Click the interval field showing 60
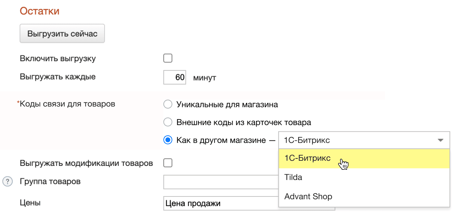Viewport: 454px width, 220px height. pyautogui.click(x=175, y=77)
